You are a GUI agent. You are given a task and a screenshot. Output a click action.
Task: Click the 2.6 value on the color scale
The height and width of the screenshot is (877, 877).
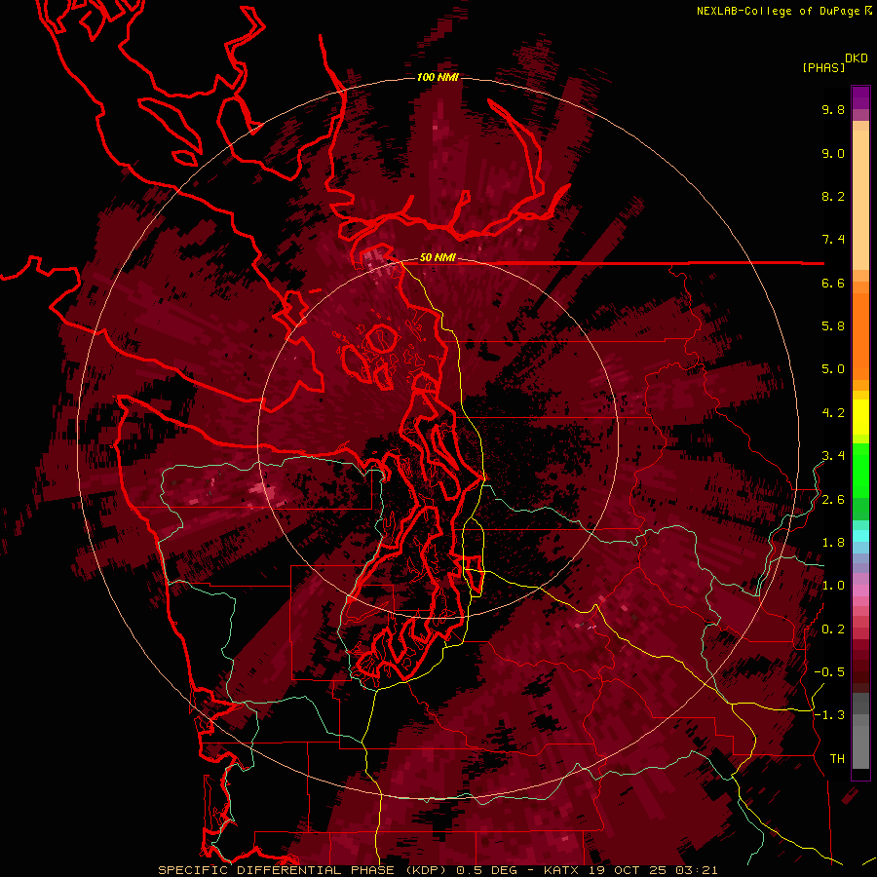click(x=833, y=500)
